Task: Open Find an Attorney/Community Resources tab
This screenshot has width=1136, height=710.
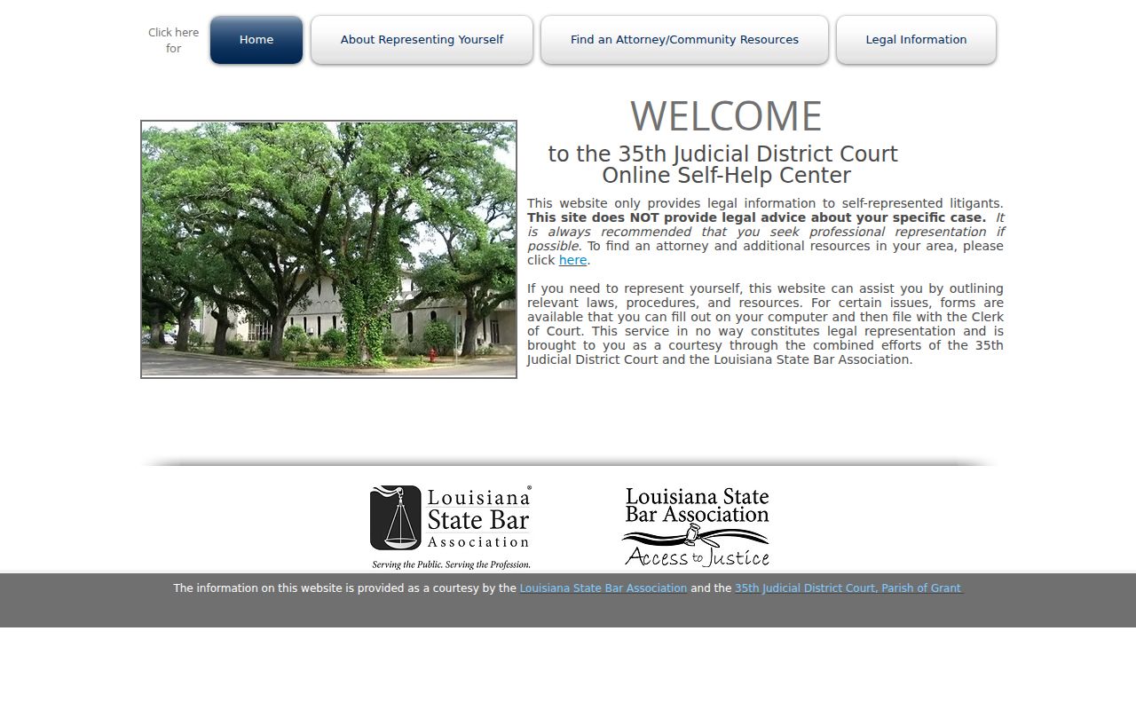Action: click(x=684, y=40)
